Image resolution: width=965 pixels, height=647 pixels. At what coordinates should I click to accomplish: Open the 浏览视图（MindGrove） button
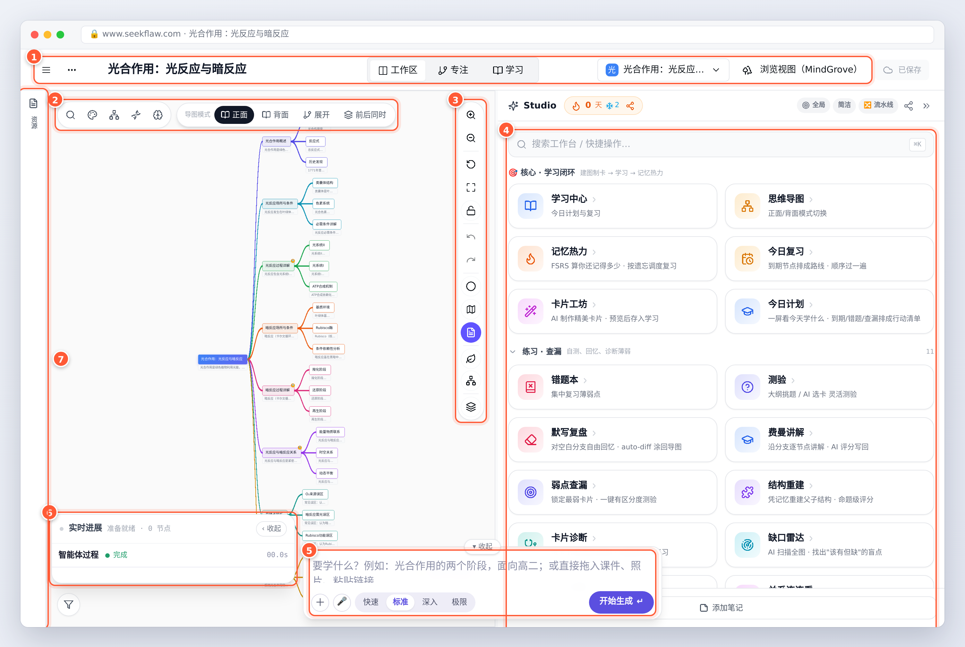pyautogui.click(x=800, y=70)
